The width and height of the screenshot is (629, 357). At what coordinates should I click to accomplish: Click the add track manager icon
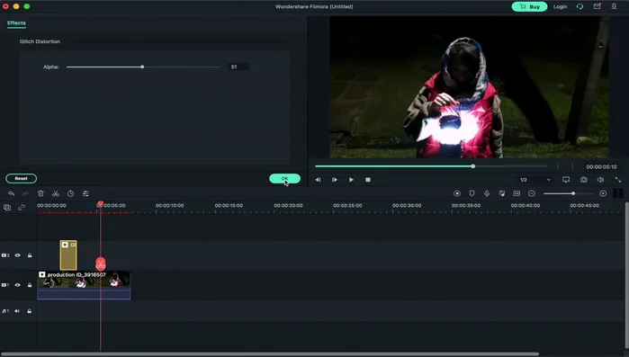click(7, 207)
